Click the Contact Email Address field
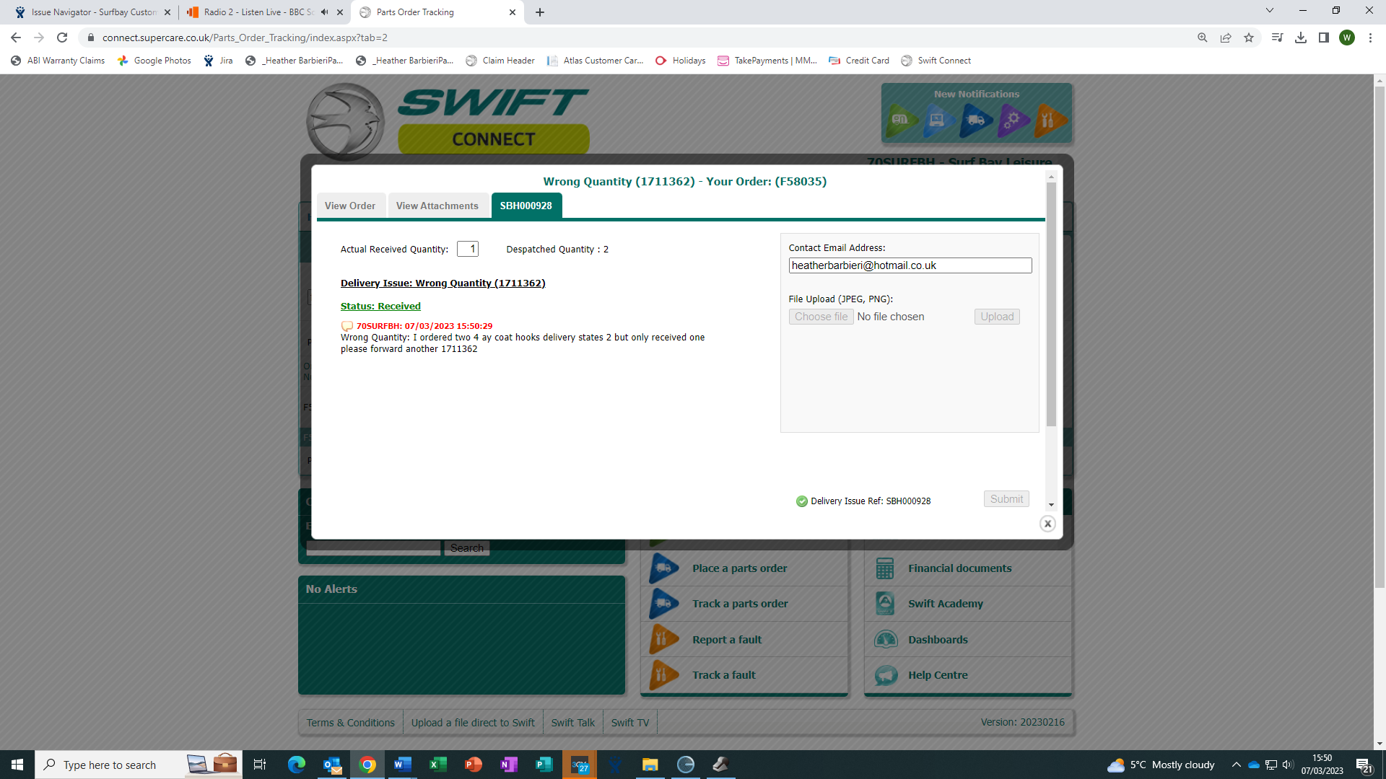Image resolution: width=1386 pixels, height=779 pixels. 910,265
